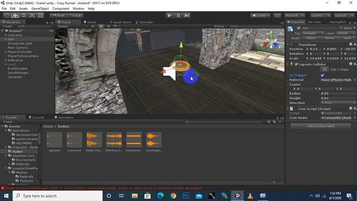Viewport: 357px width, 201px height.
Task: Select the Hand tool in toolbar
Action: (x=7, y=15)
